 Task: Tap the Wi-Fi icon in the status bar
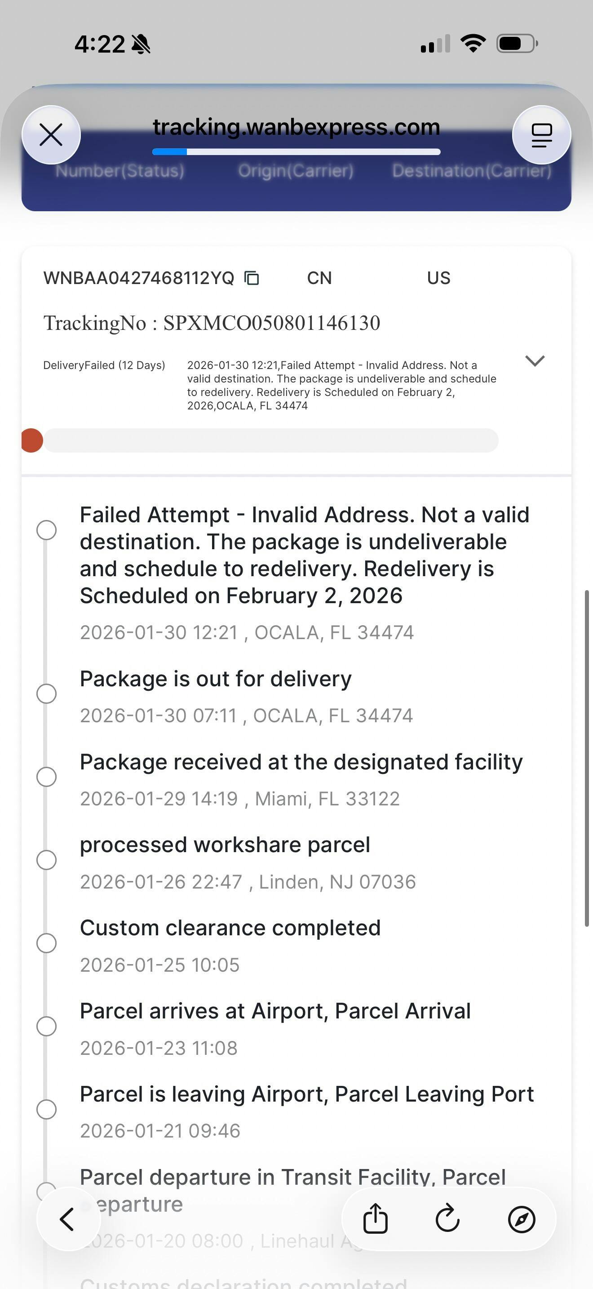click(x=473, y=44)
